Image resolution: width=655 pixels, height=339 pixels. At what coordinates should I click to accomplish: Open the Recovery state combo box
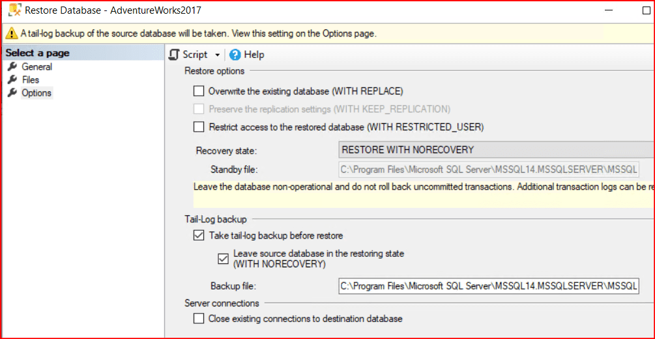tap(495, 150)
